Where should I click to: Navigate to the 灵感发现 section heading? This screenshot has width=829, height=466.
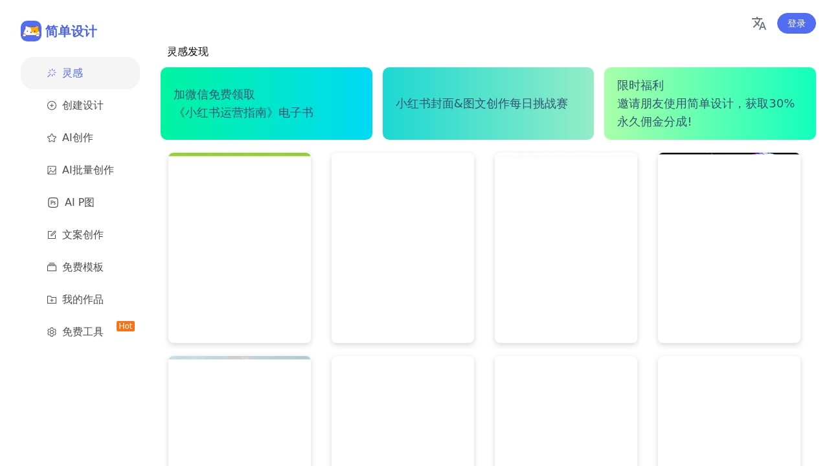188,52
